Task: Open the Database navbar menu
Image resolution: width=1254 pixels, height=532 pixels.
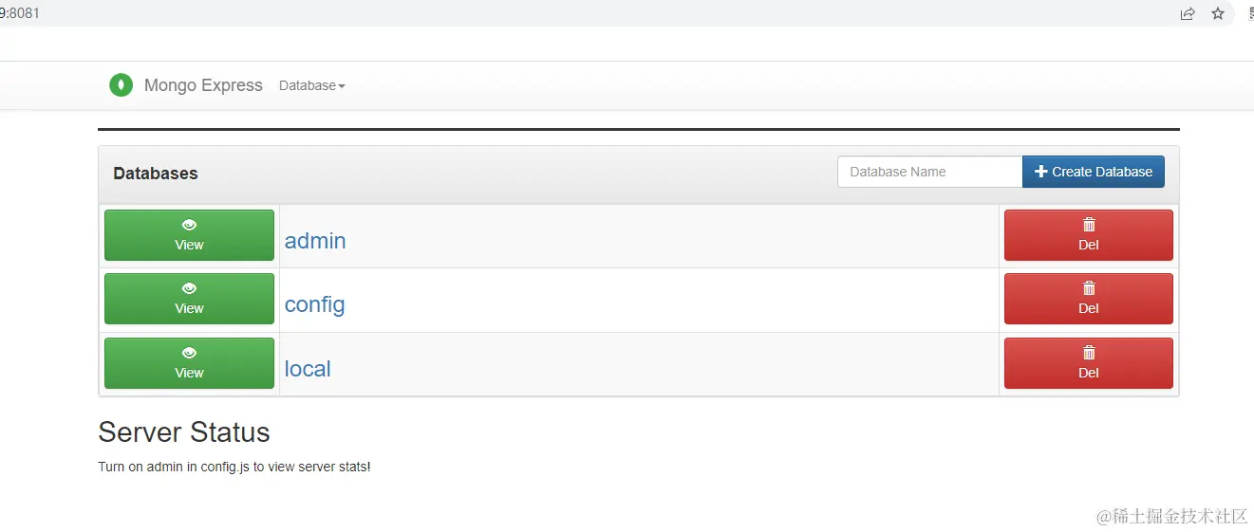Action: pos(308,85)
